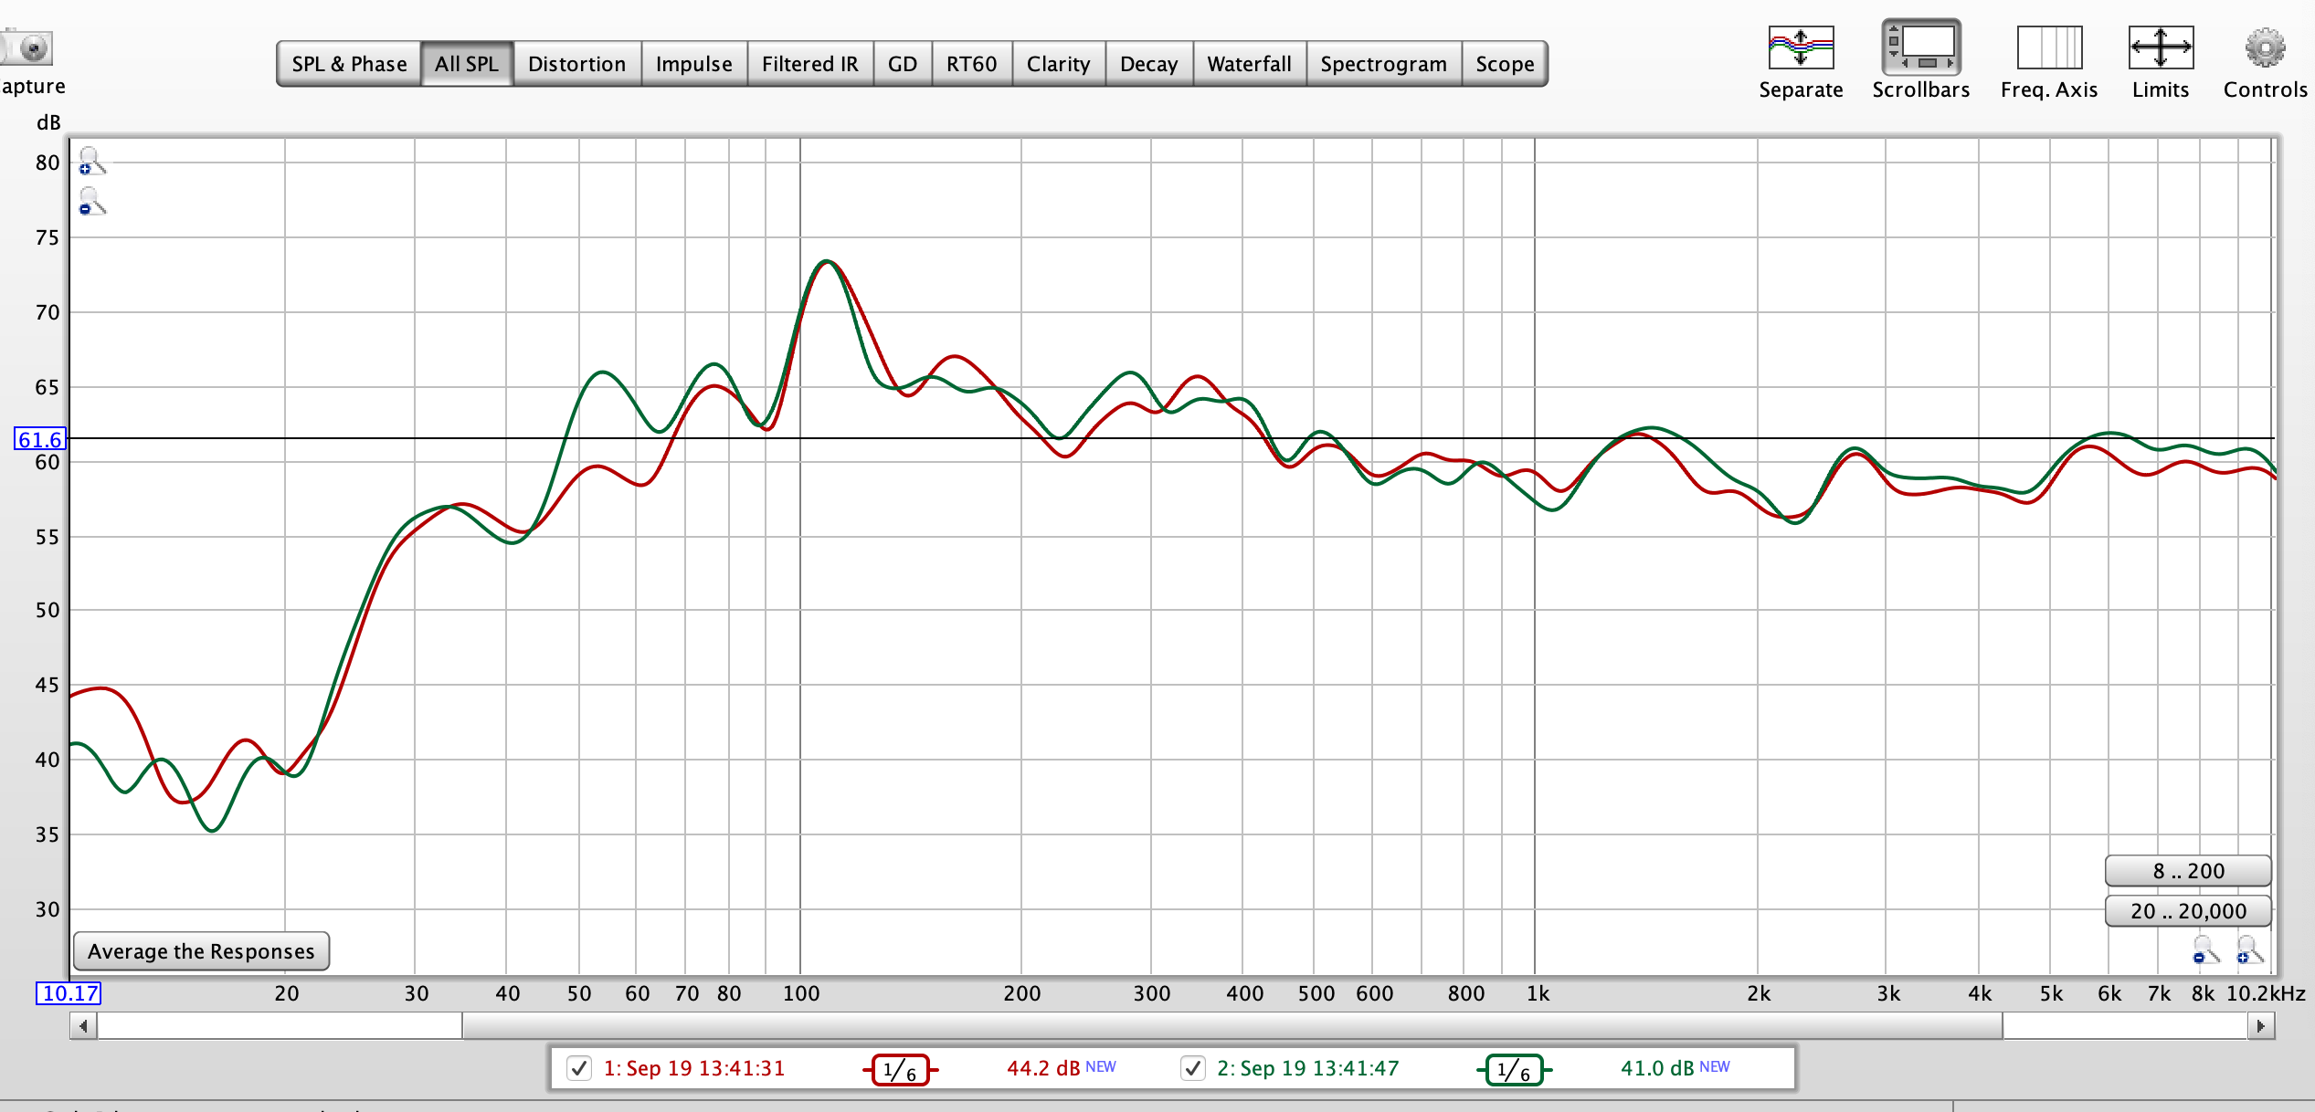Screen dimensions: 2315x1112
Task: Open the Limits icon
Action: point(2161,47)
